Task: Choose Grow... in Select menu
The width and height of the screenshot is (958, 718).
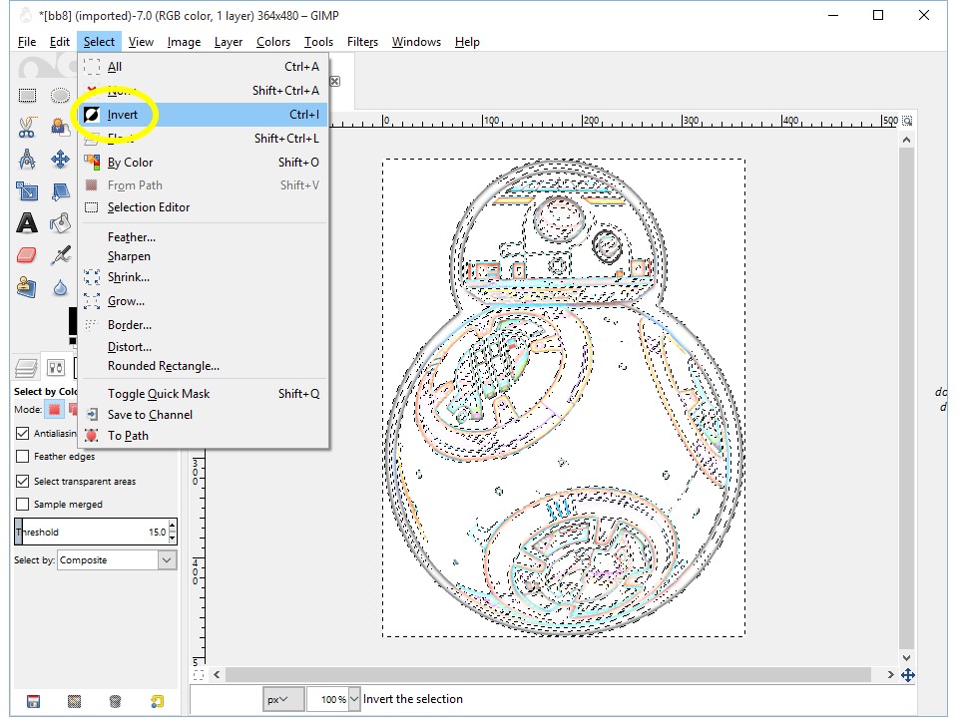Action: (203, 301)
